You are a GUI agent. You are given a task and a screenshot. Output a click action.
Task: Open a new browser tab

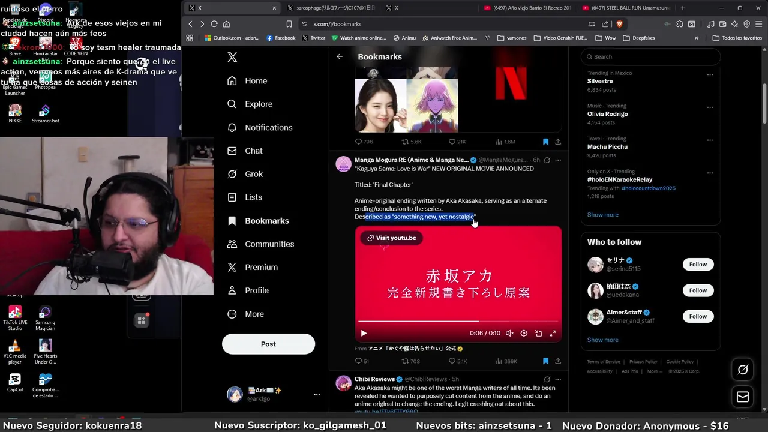[682, 8]
